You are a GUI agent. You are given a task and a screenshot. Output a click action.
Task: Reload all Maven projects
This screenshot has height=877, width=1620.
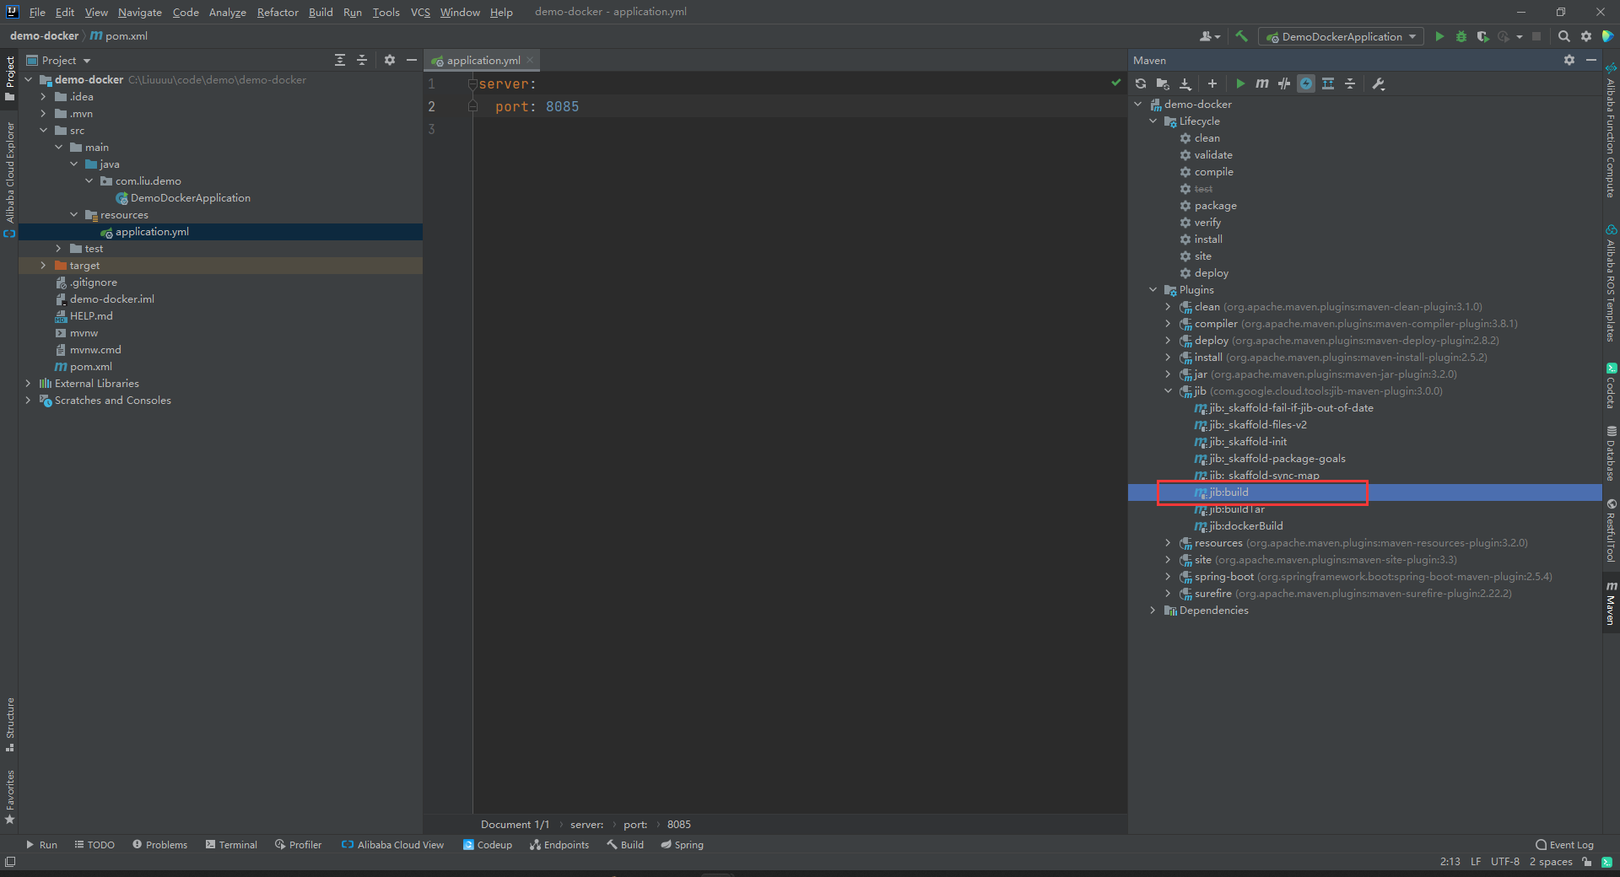coord(1141,83)
